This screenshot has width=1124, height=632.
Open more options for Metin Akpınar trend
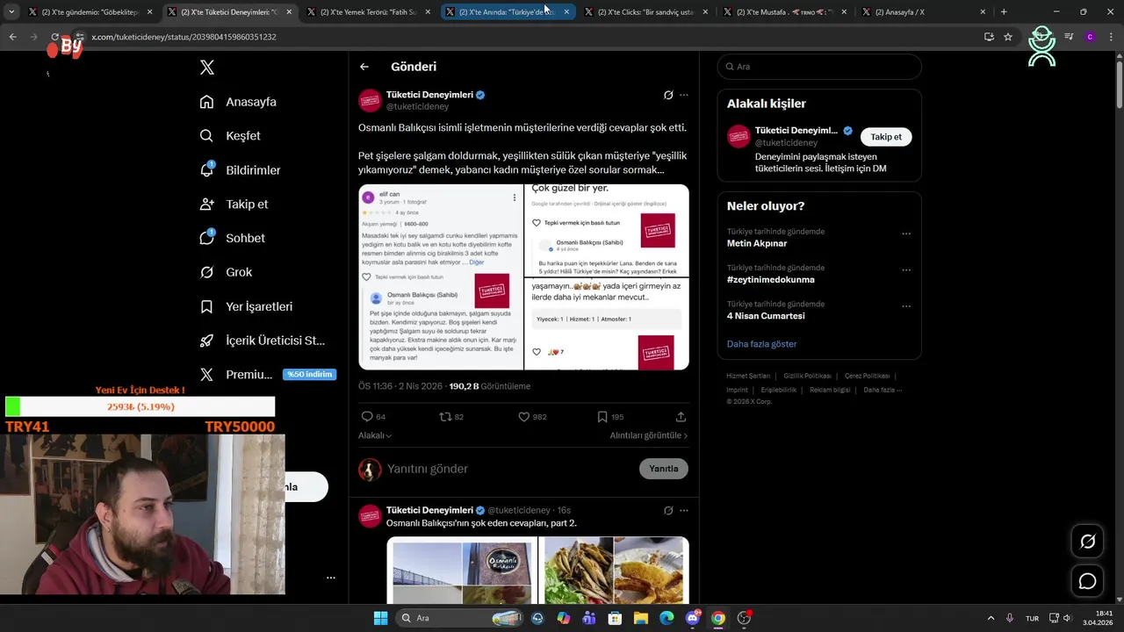(906, 234)
